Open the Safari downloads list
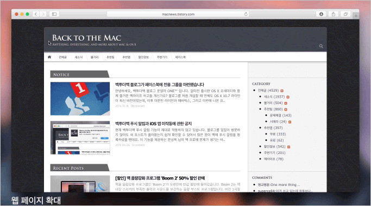371x206 pixels. [x=321, y=14]
